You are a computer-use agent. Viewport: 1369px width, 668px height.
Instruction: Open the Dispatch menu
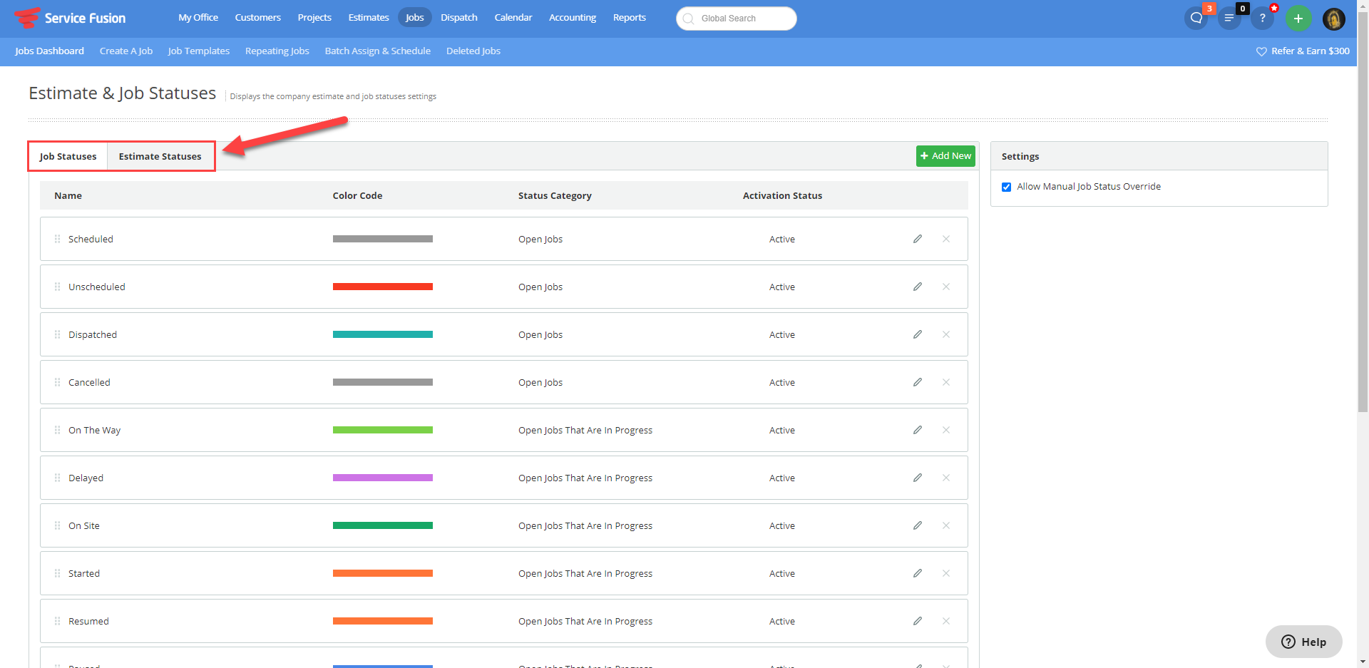459,18
